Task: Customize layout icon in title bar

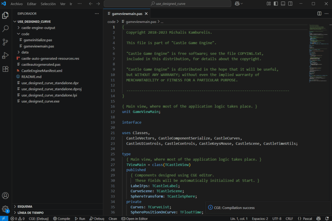Action: pos(269,4)
